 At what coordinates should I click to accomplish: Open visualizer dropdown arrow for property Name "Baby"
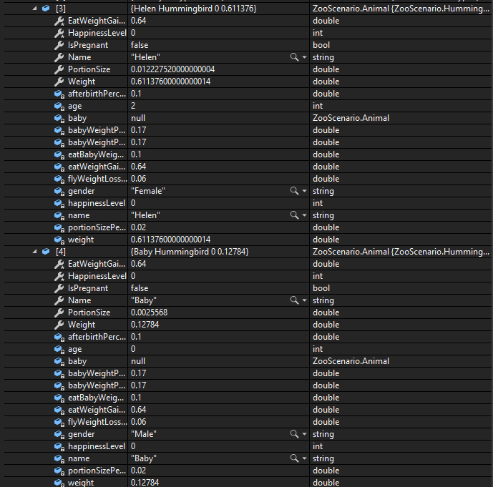[x=304, y=300]
